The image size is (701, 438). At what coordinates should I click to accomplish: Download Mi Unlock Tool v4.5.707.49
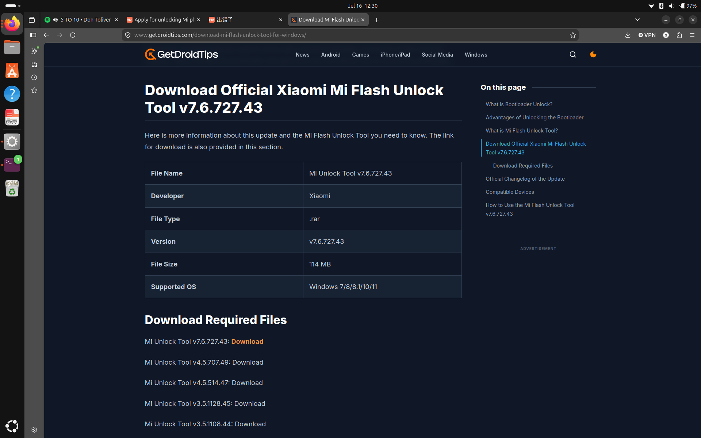point(248,362)
